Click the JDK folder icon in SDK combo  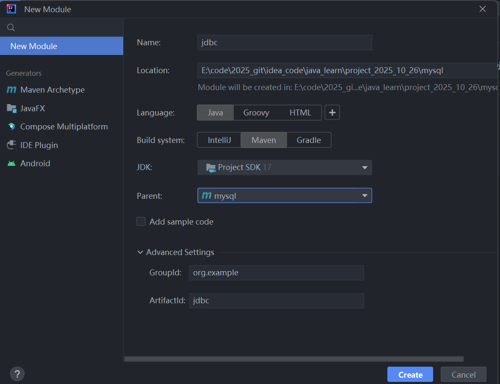210,167
